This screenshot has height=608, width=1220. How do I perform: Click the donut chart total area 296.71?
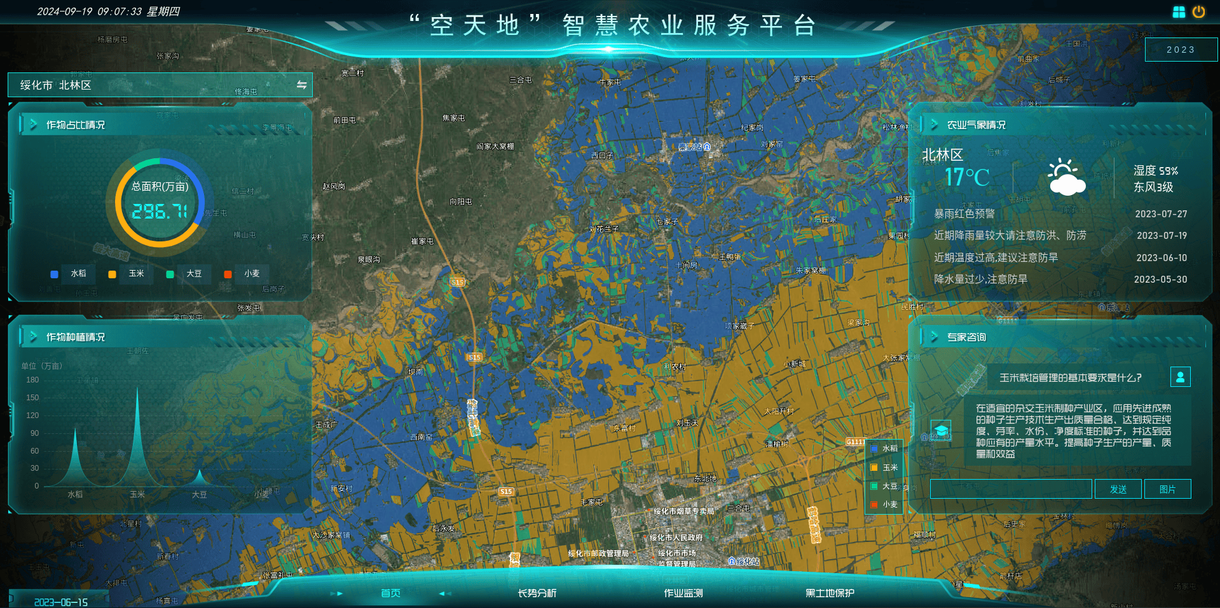tap(160, 212)
